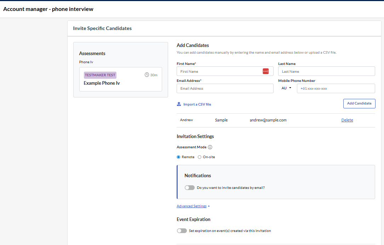Click the Add Candidate button
Viewport: 384px width, 245px height.
359,103
